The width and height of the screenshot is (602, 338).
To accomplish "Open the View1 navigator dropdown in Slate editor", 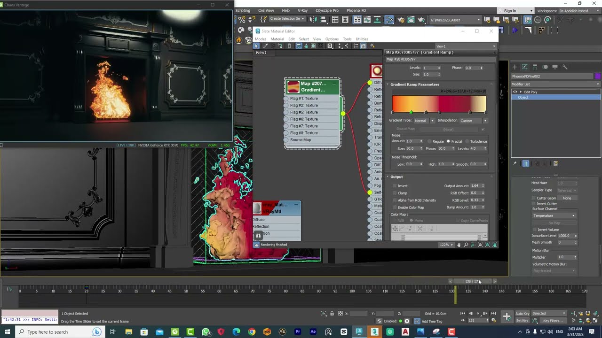I will (466, 46).
